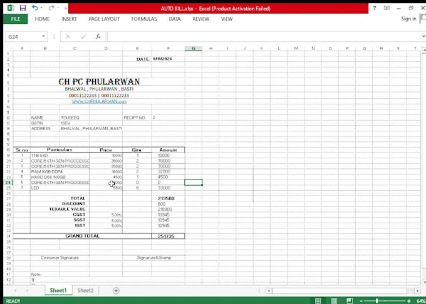Click the horizontal scrollbar right arrow

tap(418, 291)
